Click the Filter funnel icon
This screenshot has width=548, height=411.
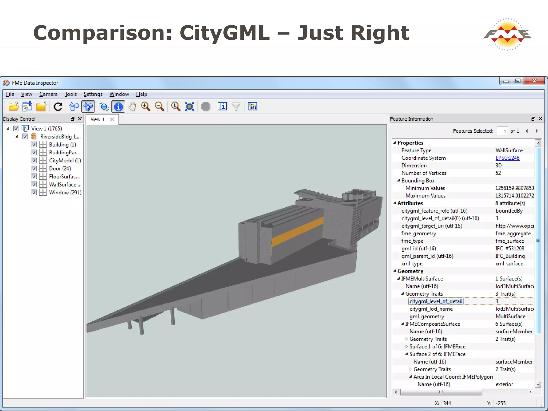(x=236, y=106)
